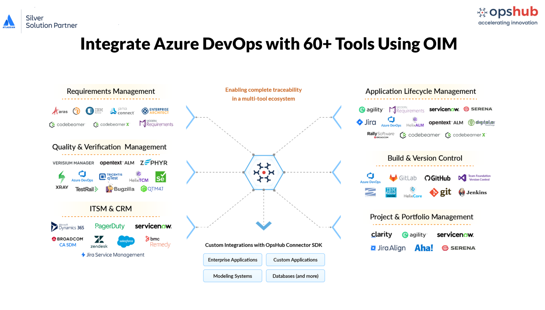Image resolution: width=545 pixels, height=310 pixels.
Task: Click the Modeling Systems button
Action: [233, 276]
